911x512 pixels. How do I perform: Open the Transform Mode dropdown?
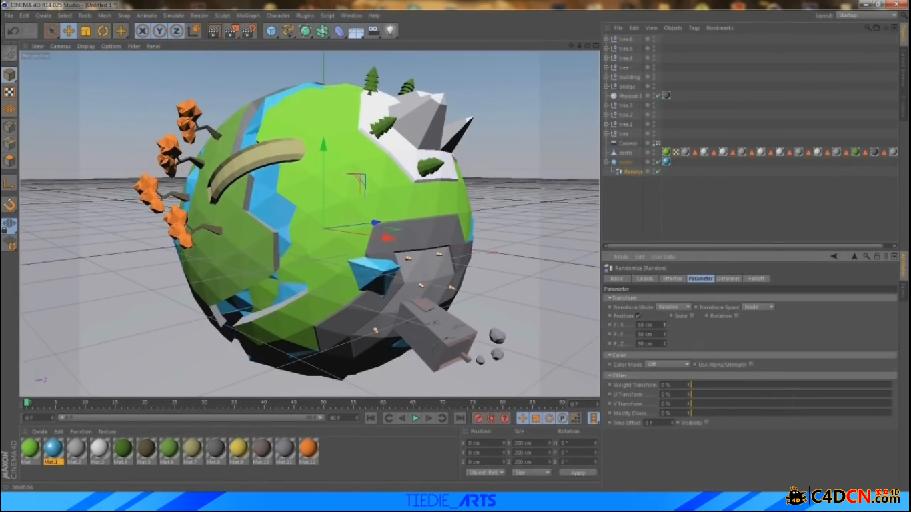tap(673, 307)
